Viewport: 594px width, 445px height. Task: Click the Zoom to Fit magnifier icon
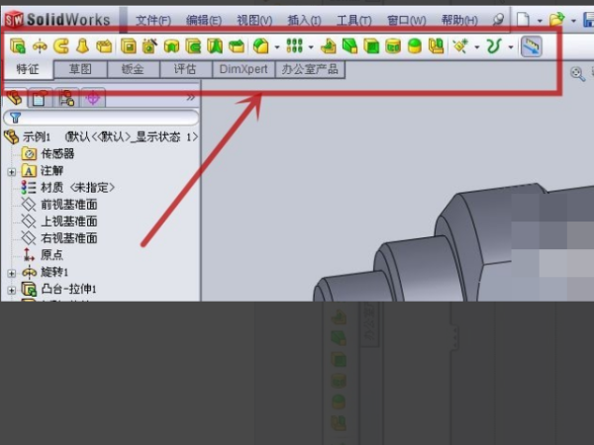click(578, 73)
